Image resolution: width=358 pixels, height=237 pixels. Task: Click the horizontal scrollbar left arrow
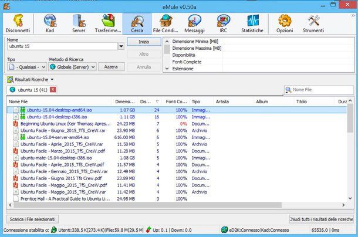tap(10, 205)
